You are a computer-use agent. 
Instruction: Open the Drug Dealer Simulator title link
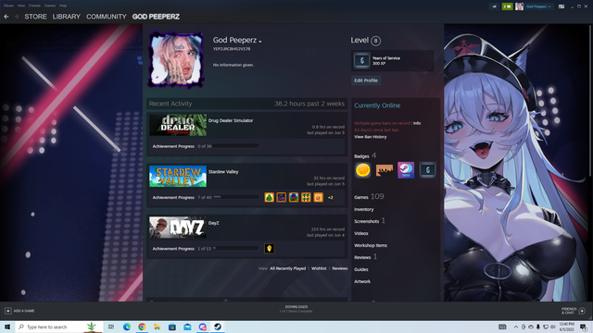coord(231,120)
